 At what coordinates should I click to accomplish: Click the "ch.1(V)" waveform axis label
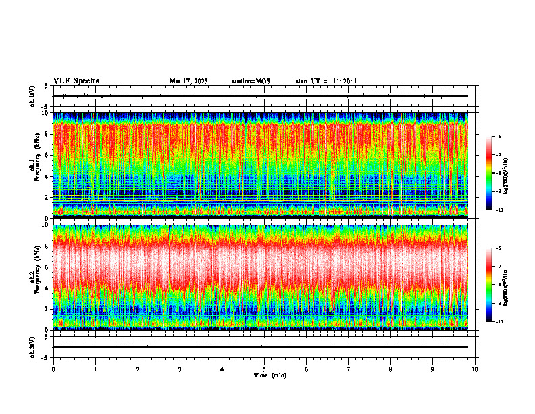click(x=32, y=96)
